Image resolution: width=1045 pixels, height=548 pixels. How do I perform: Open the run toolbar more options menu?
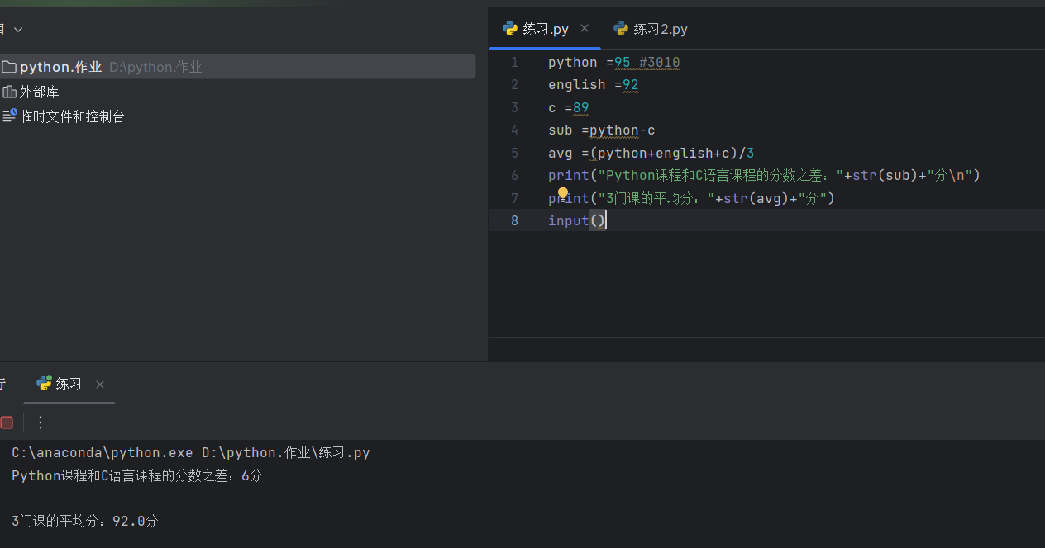(x=41, y=423)
